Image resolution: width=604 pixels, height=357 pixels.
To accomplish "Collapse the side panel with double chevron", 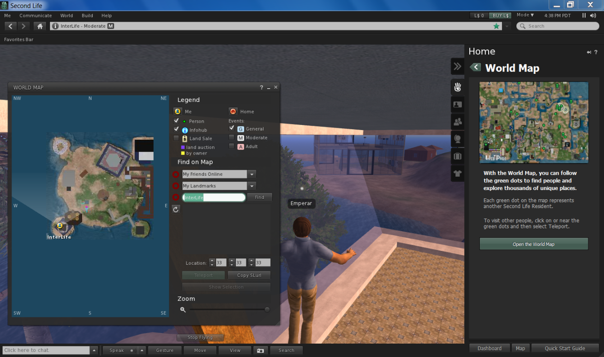I will (x=457, y=66).
